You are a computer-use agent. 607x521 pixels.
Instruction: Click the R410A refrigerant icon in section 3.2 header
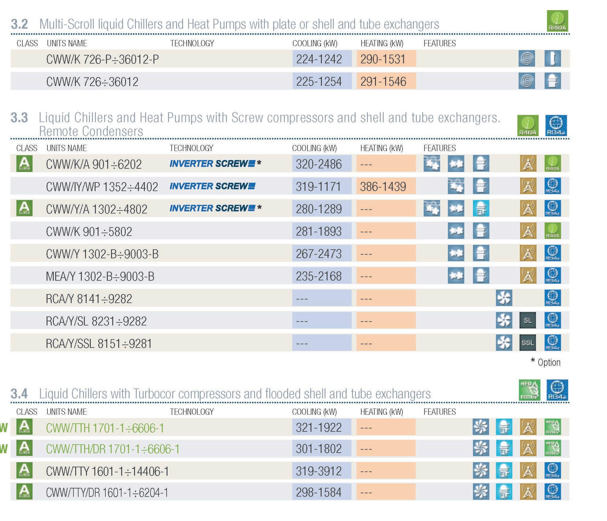tap(557, 21)
